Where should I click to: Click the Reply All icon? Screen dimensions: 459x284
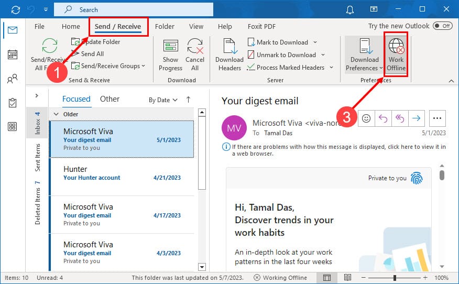click(400, 118)
